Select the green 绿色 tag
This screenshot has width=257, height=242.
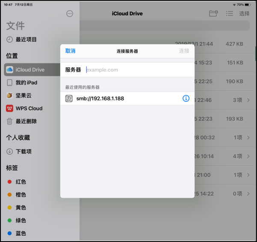pyautogui.click(x=21, y=221)
